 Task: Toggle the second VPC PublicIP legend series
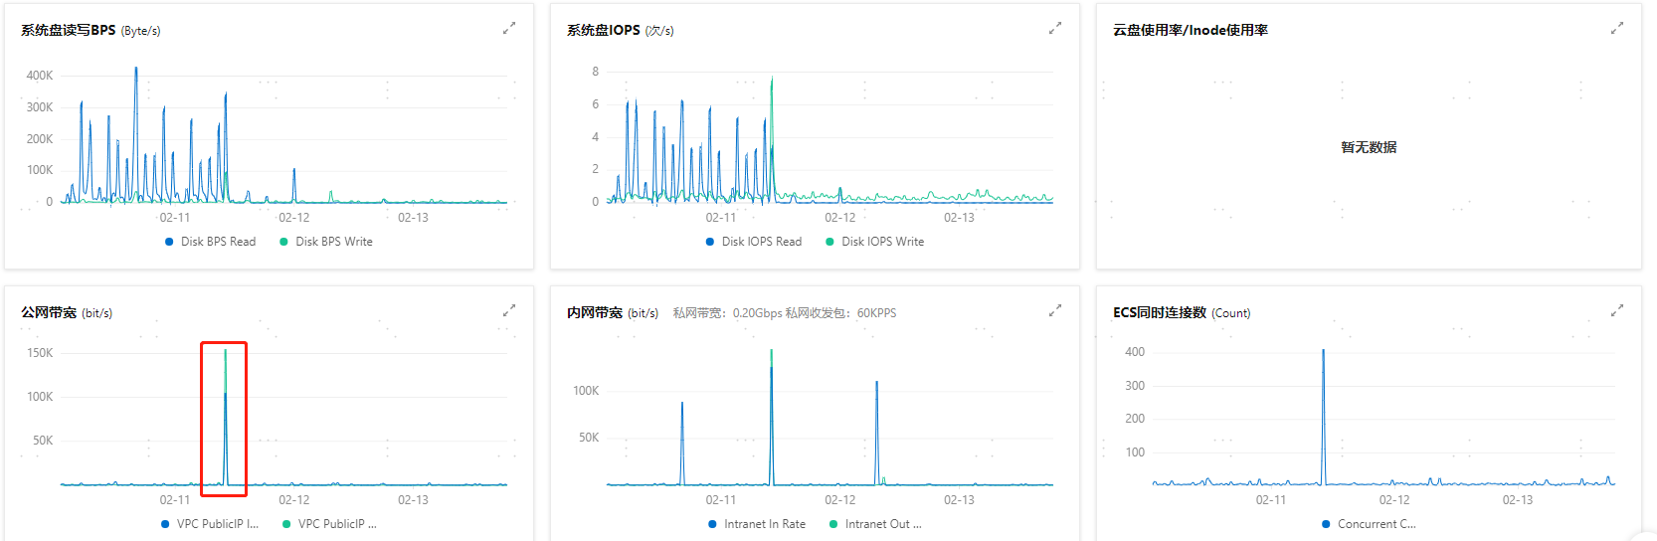pos(329,524)
